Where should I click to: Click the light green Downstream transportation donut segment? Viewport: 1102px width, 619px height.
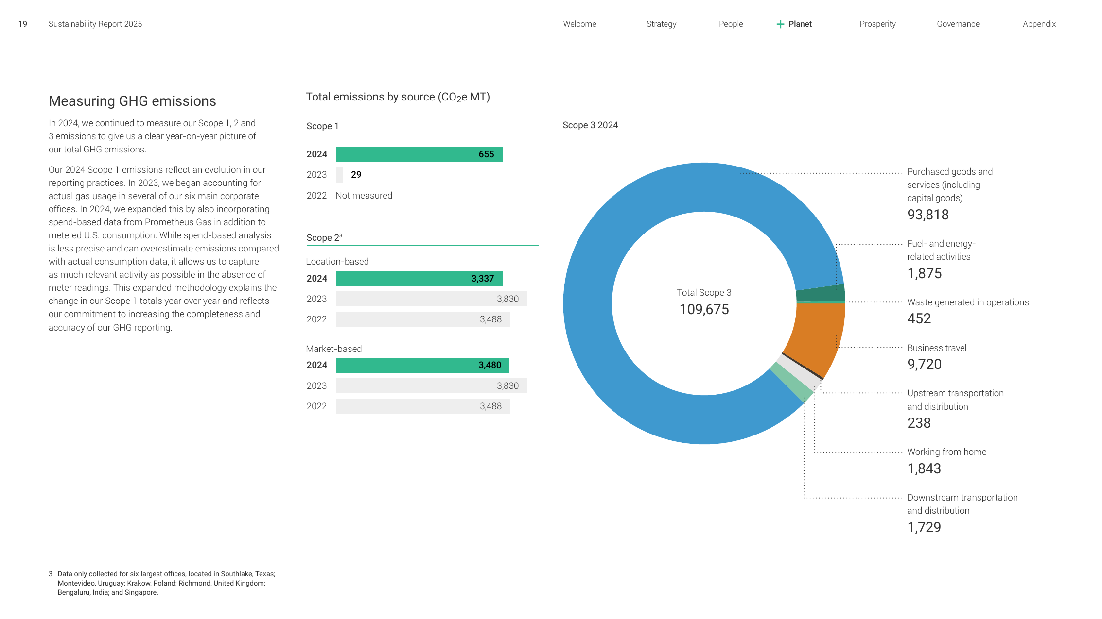point(791,383)
